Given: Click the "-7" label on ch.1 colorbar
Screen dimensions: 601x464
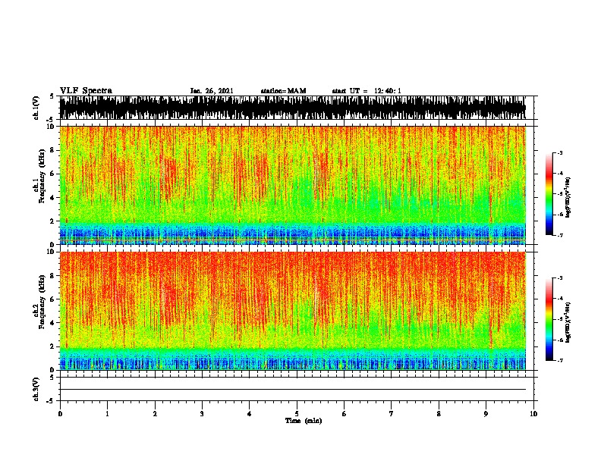Looking at the screenshot, I should tap(559, 235).
